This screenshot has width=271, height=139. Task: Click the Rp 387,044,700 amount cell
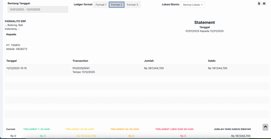point(154,68)
